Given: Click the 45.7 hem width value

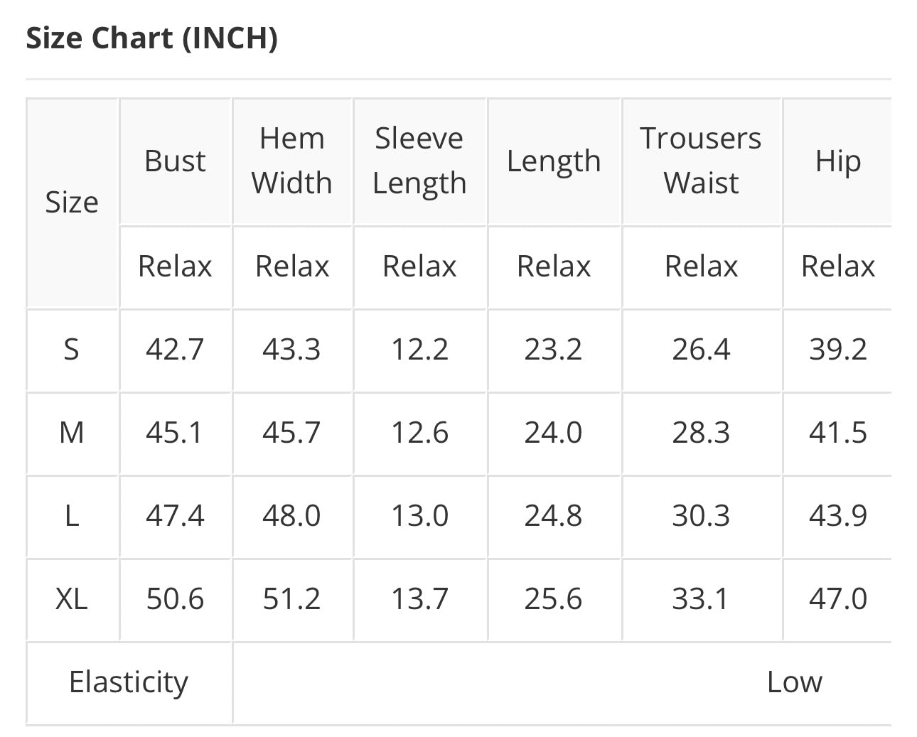Looking at the screenshot, I should [291, 433].
